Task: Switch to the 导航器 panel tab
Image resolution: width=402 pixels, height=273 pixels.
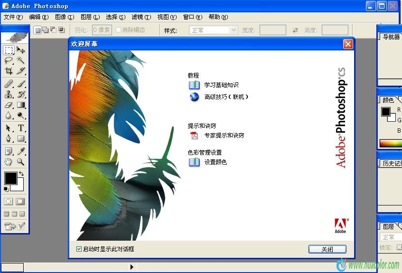Action: (391, 37)
